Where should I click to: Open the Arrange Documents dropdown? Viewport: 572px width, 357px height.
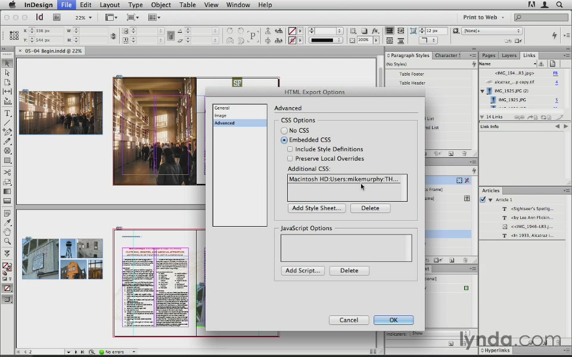click(x=154, y=17)
